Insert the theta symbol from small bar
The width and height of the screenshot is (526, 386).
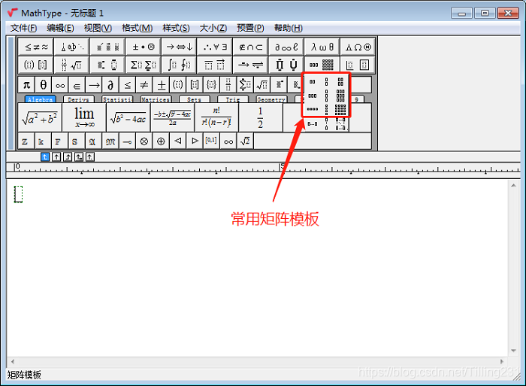(44, 85)
